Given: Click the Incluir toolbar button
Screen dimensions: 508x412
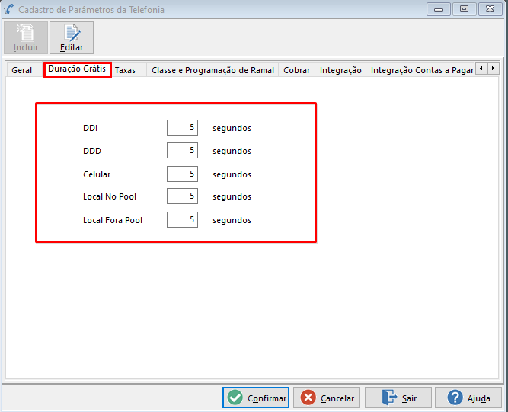Looking at the screenshot, I should point(26,38).
